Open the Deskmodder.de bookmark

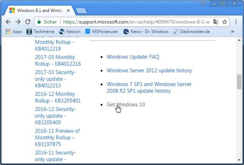pos(191,32)
